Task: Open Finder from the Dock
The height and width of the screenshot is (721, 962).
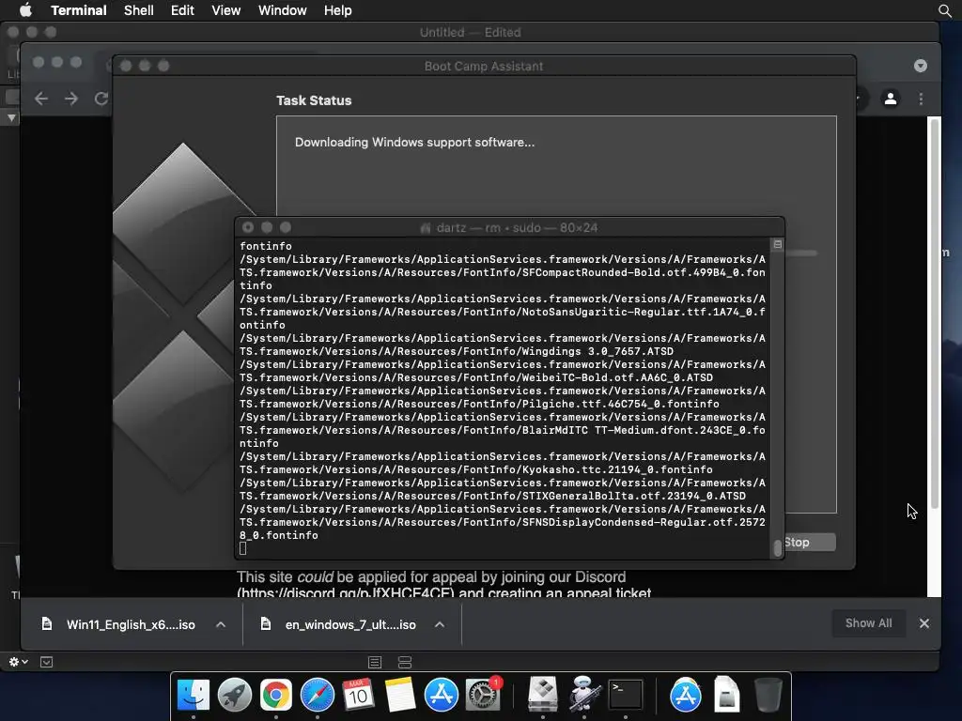Action: (194, 695)
